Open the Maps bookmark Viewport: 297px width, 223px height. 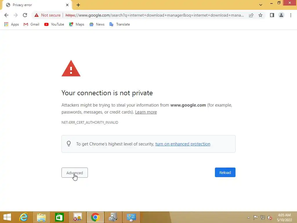click(77, 24)
